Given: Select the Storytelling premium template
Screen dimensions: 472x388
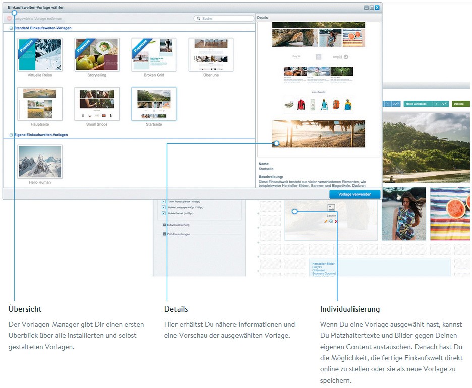Looking at the screenshot, I should pos(97,55).
